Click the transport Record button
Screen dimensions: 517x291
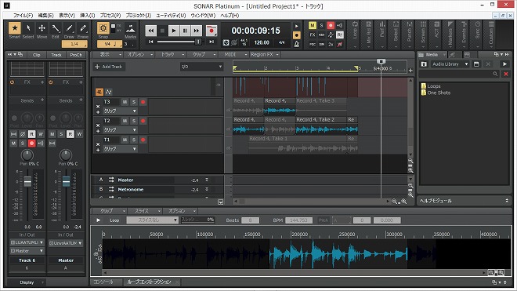click(x=211, y=31)
